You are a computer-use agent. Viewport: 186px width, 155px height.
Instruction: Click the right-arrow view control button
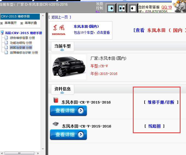pyautogui.click(x=111, y=8)
